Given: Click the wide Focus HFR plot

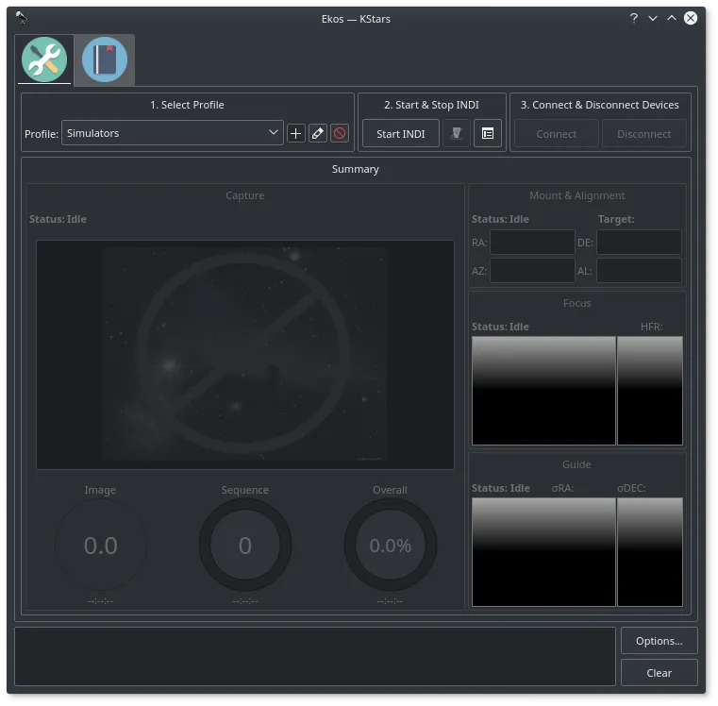Looking at the screenshot, I should pos(543,391).
